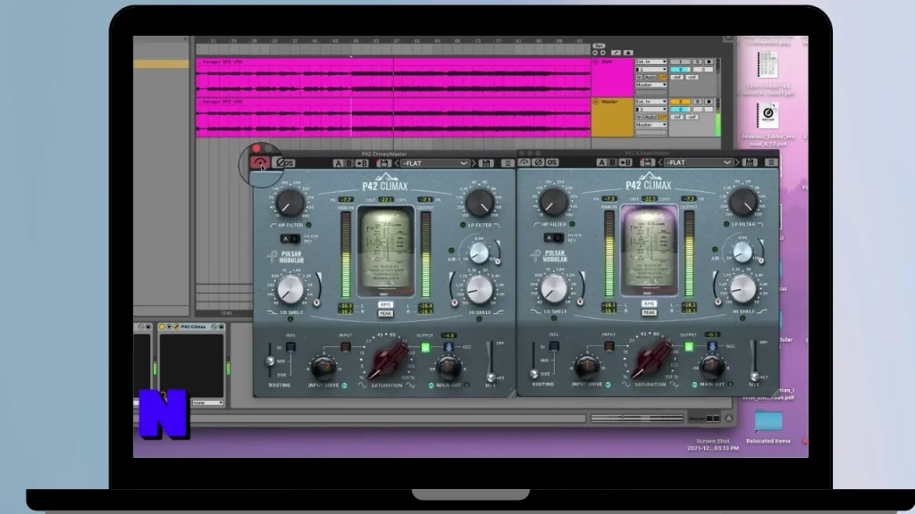The image size is (915, 514).
Task: Open the -FLAT preset dropdown in left plugin
Action: 435,164
